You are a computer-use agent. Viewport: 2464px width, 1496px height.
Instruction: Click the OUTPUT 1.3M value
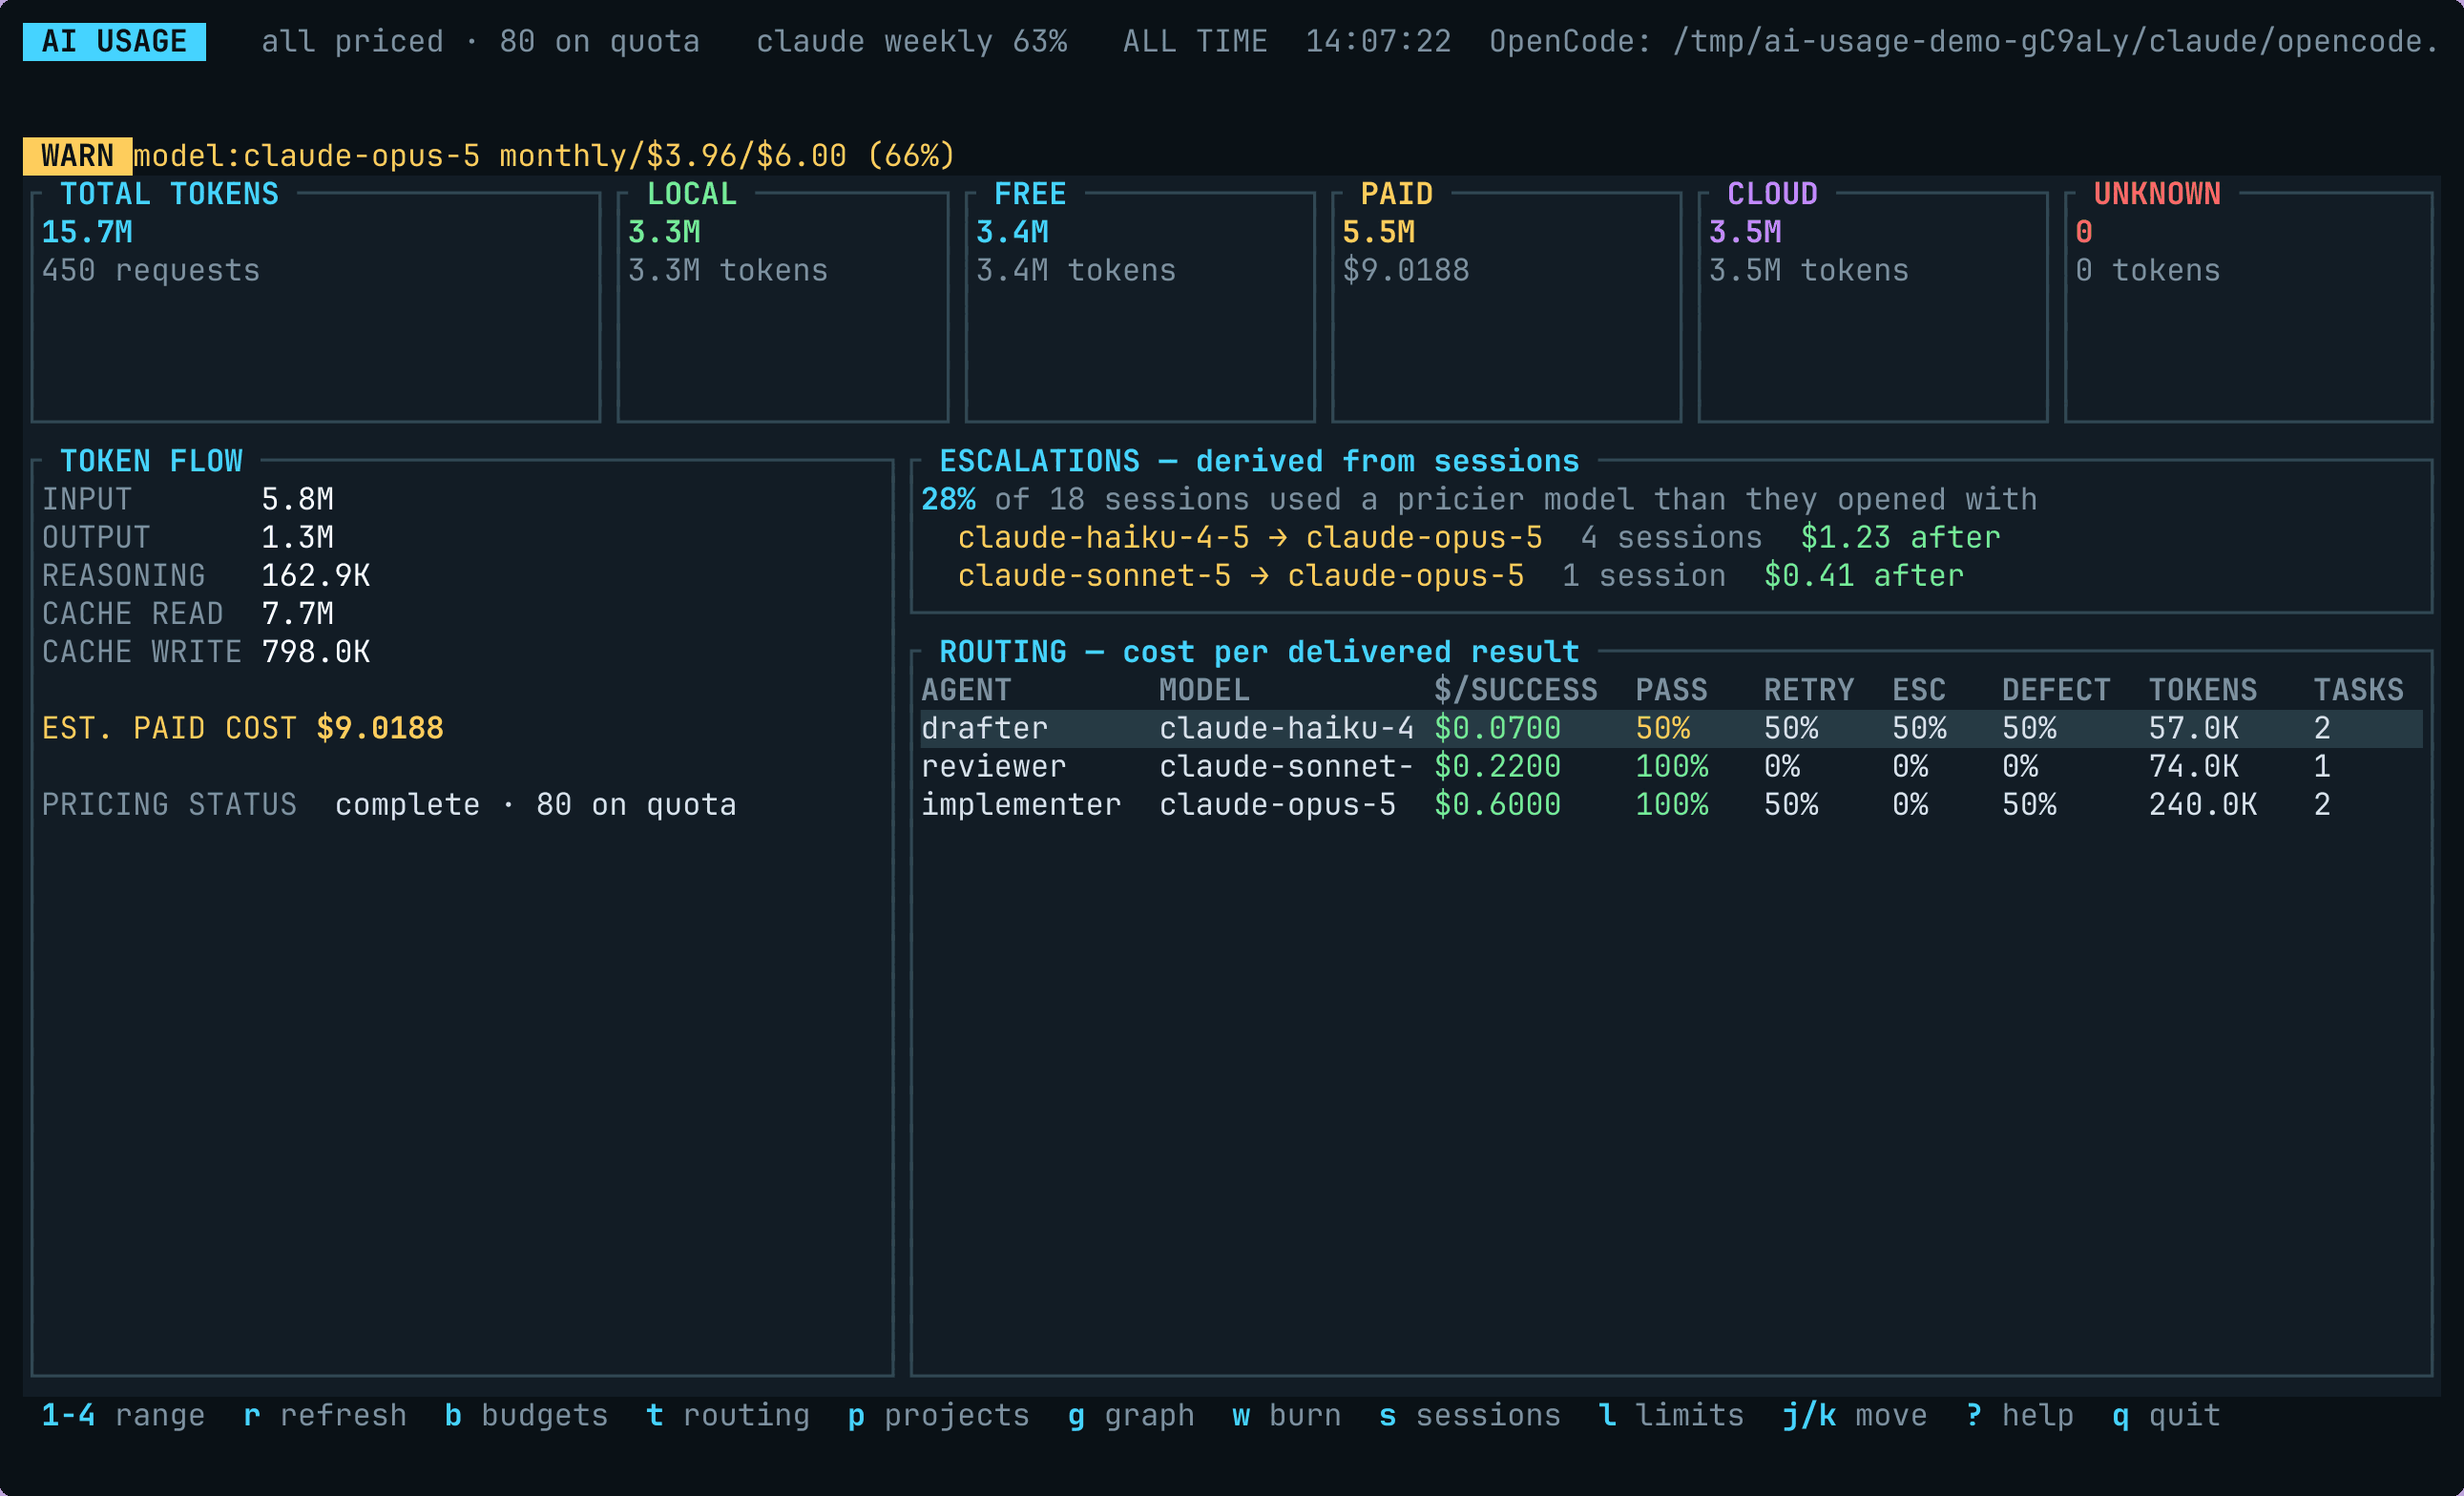click(297, 537)
